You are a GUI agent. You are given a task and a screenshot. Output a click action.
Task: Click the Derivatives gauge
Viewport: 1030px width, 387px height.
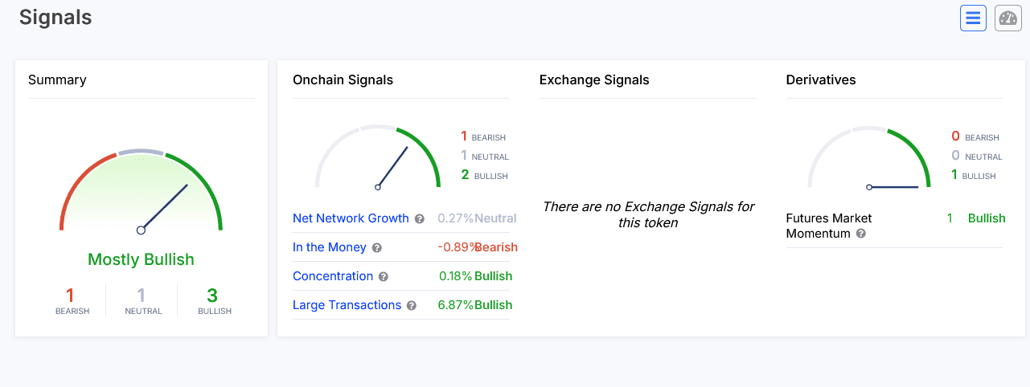869,158
